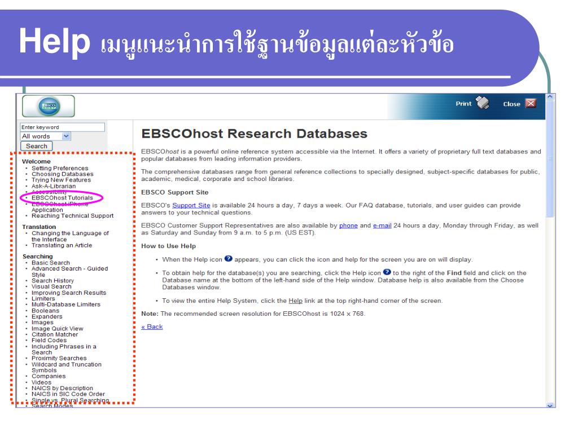The image size is (578, 433).
Task: Open the Support Site link
Action: (191, 205)
